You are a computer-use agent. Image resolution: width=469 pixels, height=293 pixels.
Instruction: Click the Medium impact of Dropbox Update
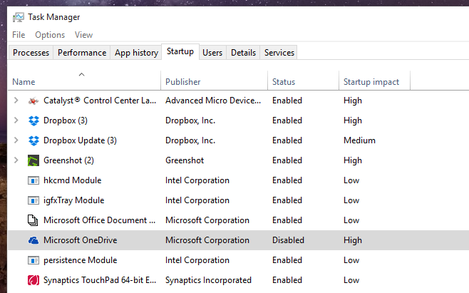point(359,140)
